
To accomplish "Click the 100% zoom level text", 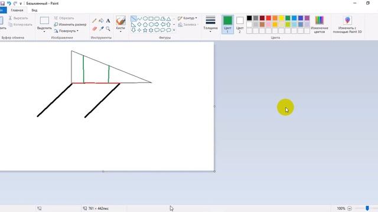I will [341, 208].
